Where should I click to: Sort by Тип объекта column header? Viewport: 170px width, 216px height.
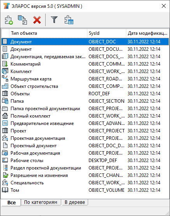pyautogui.click(x=48, y=33)
